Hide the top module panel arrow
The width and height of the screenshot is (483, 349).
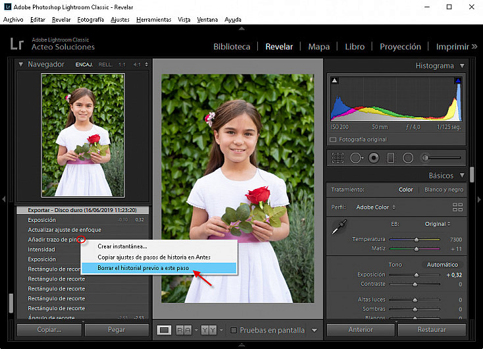(241, 28)
